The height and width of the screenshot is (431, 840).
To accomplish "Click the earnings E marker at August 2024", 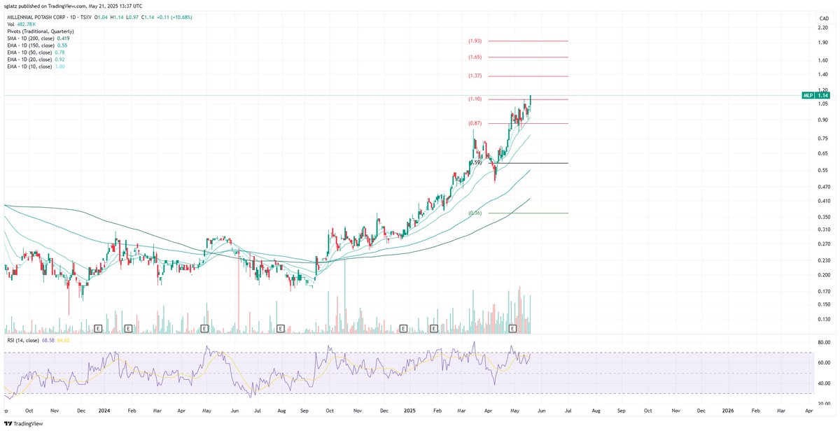I will pyautogui.click(x=281, y=327).
